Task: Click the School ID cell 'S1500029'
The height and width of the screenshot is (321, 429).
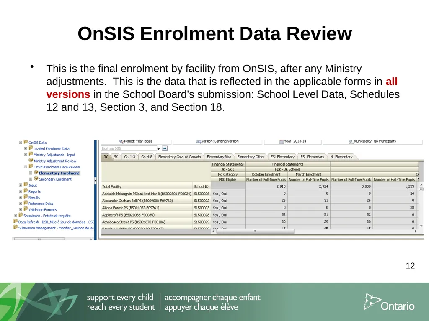Action: click(x=202, y=222)
